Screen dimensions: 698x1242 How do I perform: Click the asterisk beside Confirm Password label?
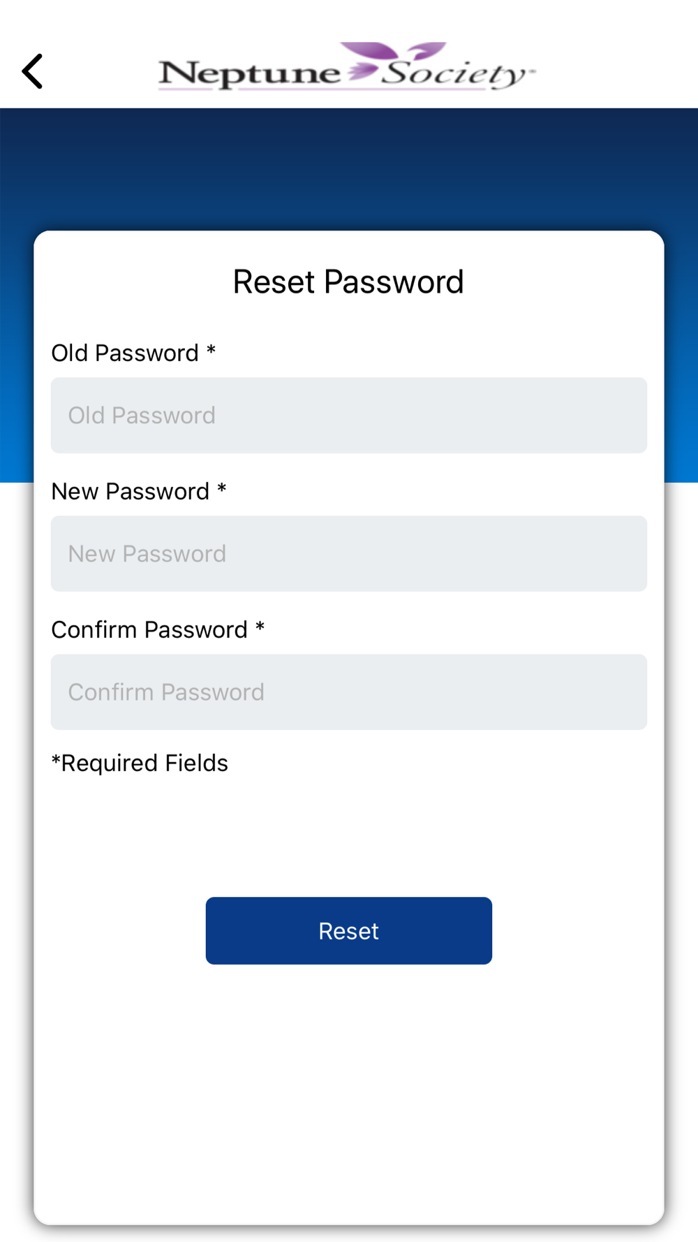pos(260,628)
